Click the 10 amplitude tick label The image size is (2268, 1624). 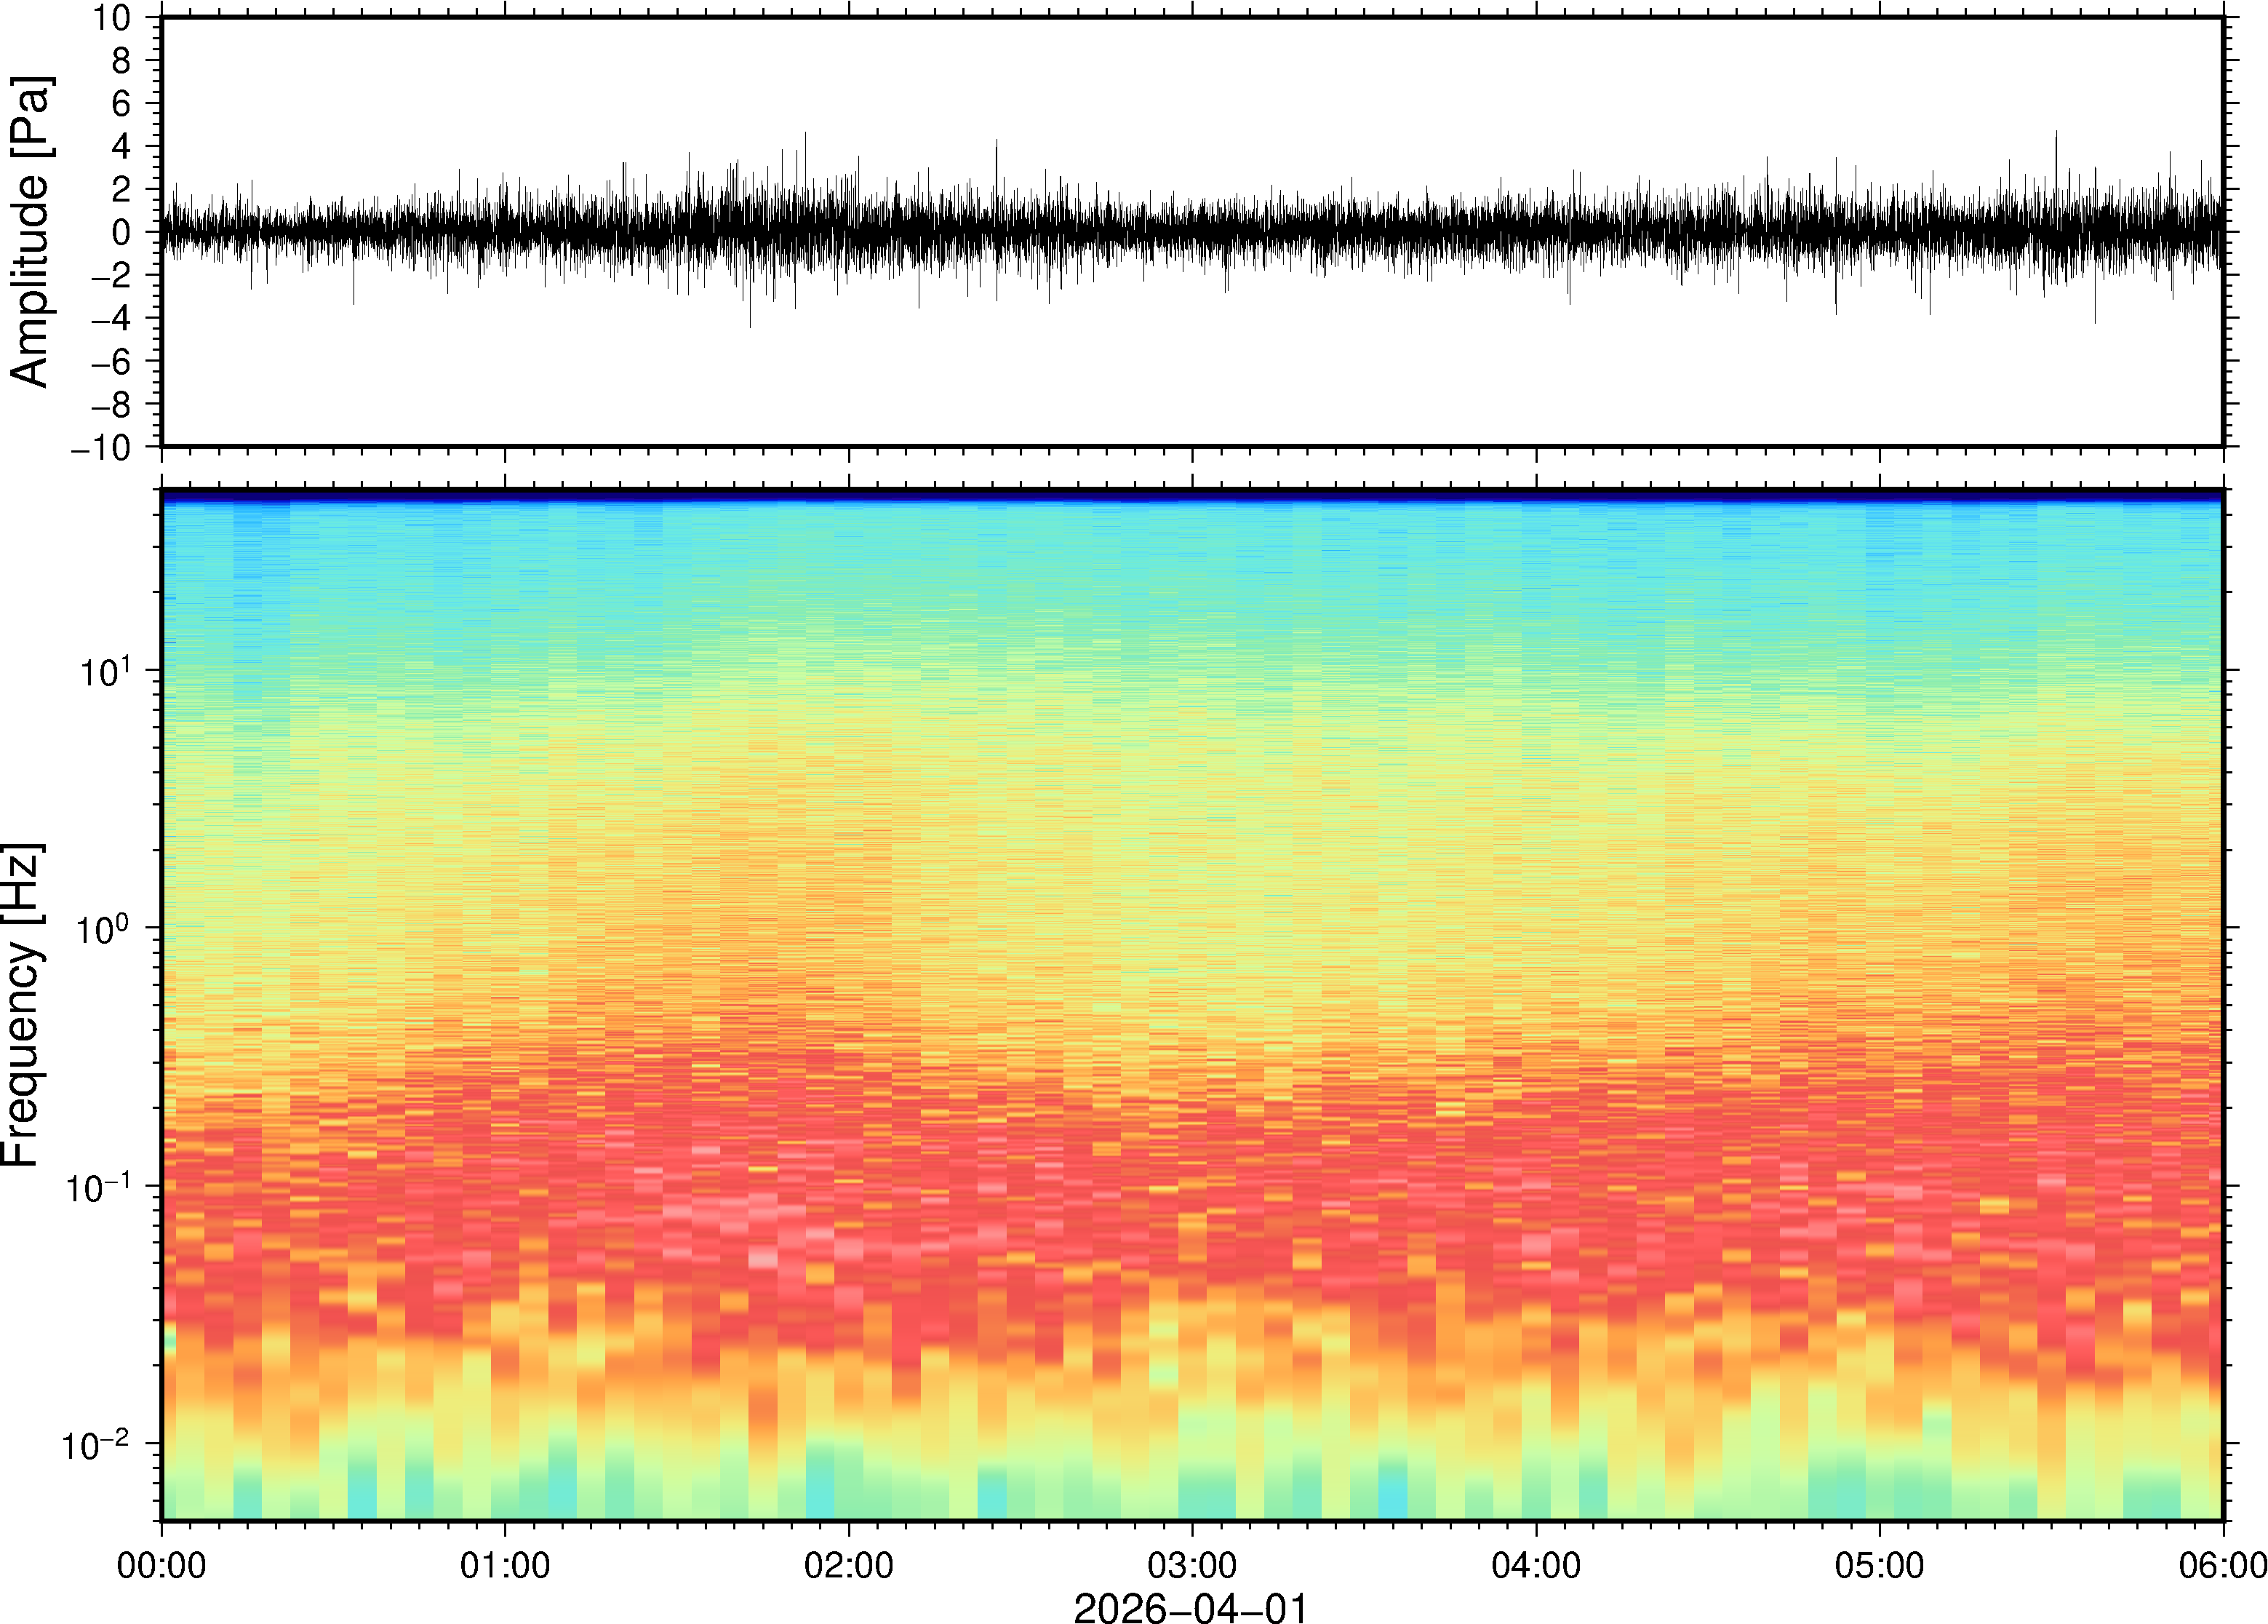[x=111, y=18]
